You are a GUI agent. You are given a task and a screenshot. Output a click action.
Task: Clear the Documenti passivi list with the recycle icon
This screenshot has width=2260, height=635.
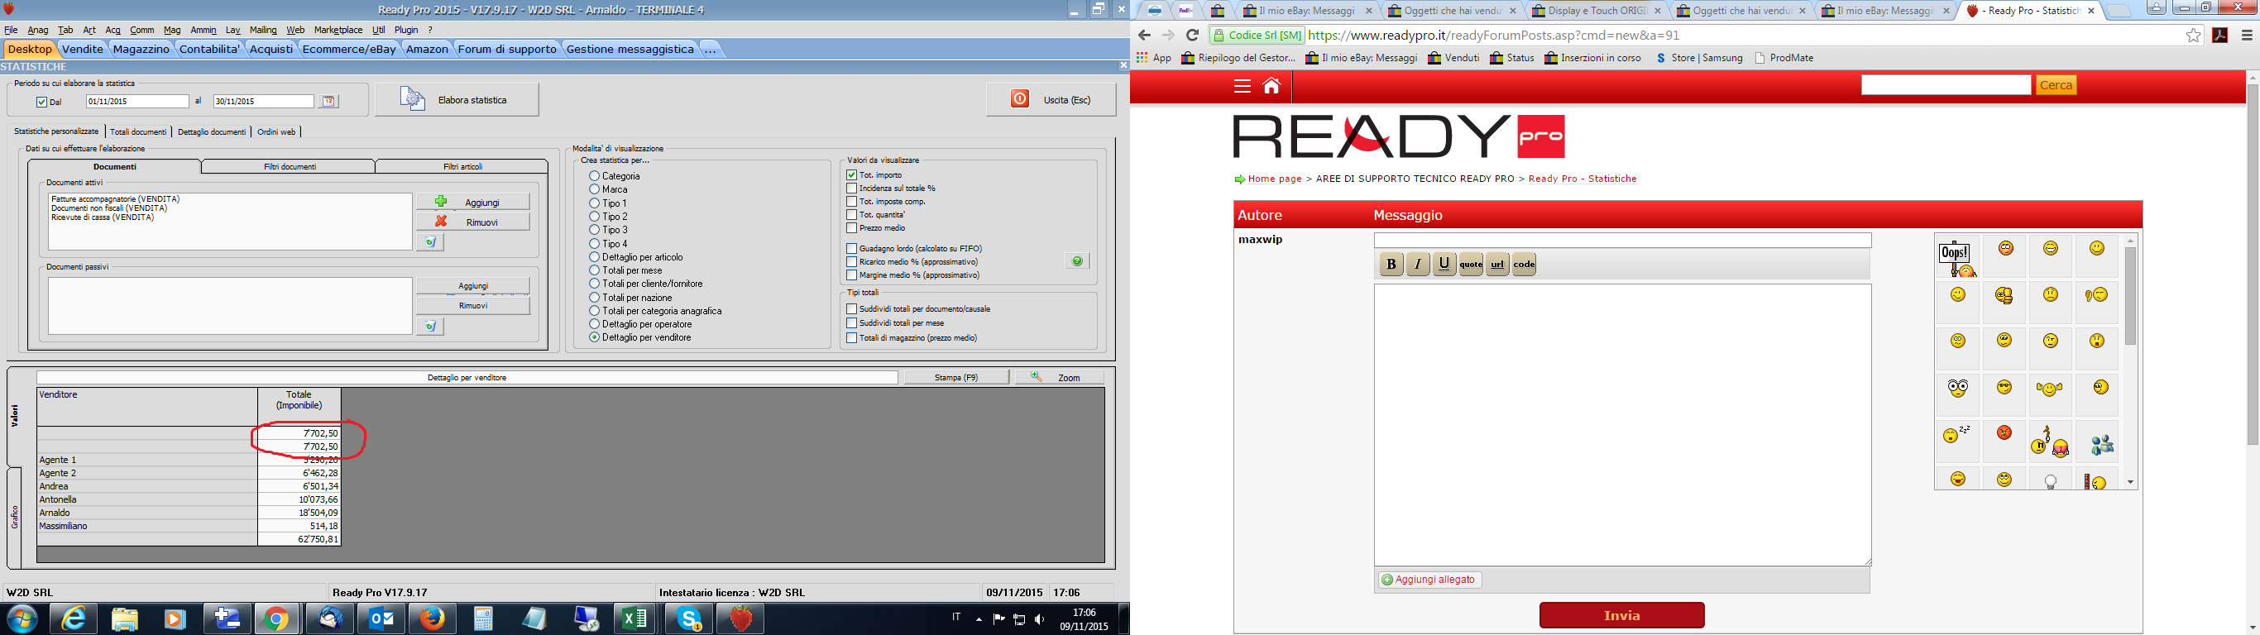coord(430,327)
